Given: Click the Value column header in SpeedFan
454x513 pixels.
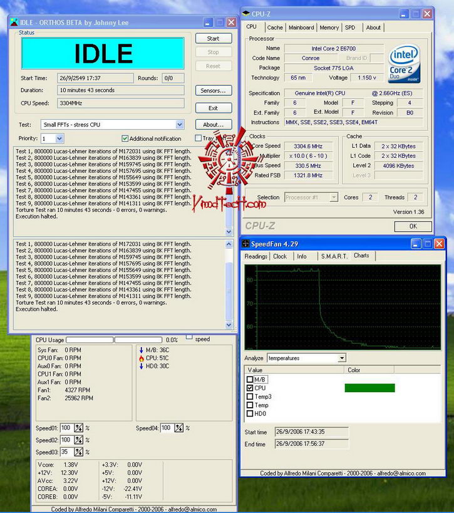Looking at the screenshot, I should click(x=294, y=370).
